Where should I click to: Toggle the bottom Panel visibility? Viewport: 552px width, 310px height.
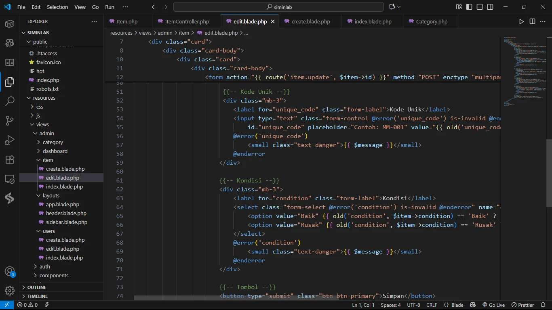tap(480, 7)
